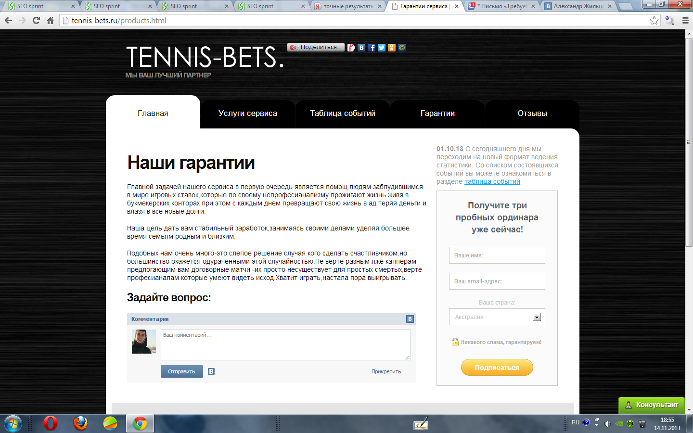Switch to Chrome in the taskbar
Screen dimensions: 693x433
tap(140, 423)
